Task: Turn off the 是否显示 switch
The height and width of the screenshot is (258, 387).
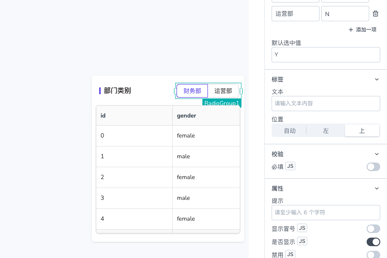Action: pos(373,242)
